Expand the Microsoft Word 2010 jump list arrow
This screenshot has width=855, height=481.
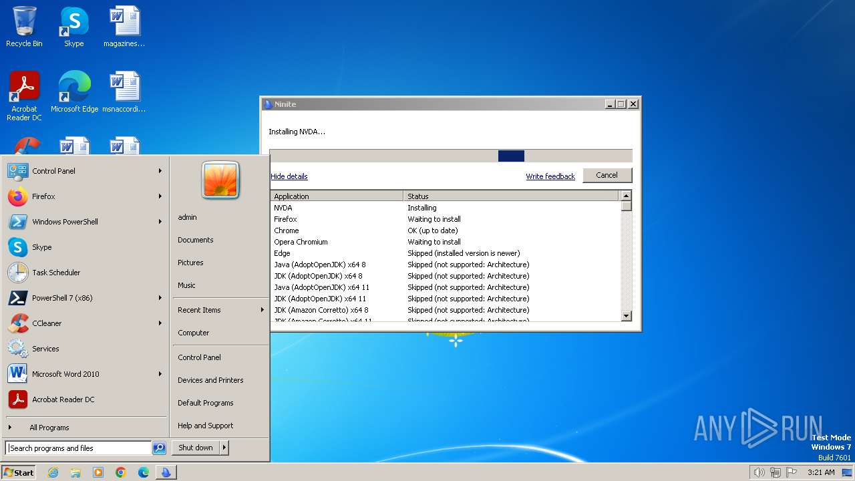point(160,374)
